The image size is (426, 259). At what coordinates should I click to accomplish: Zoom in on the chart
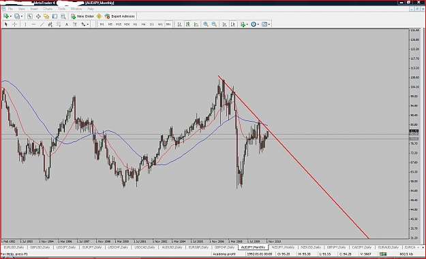pyautogui.click(x=206, y=24)
